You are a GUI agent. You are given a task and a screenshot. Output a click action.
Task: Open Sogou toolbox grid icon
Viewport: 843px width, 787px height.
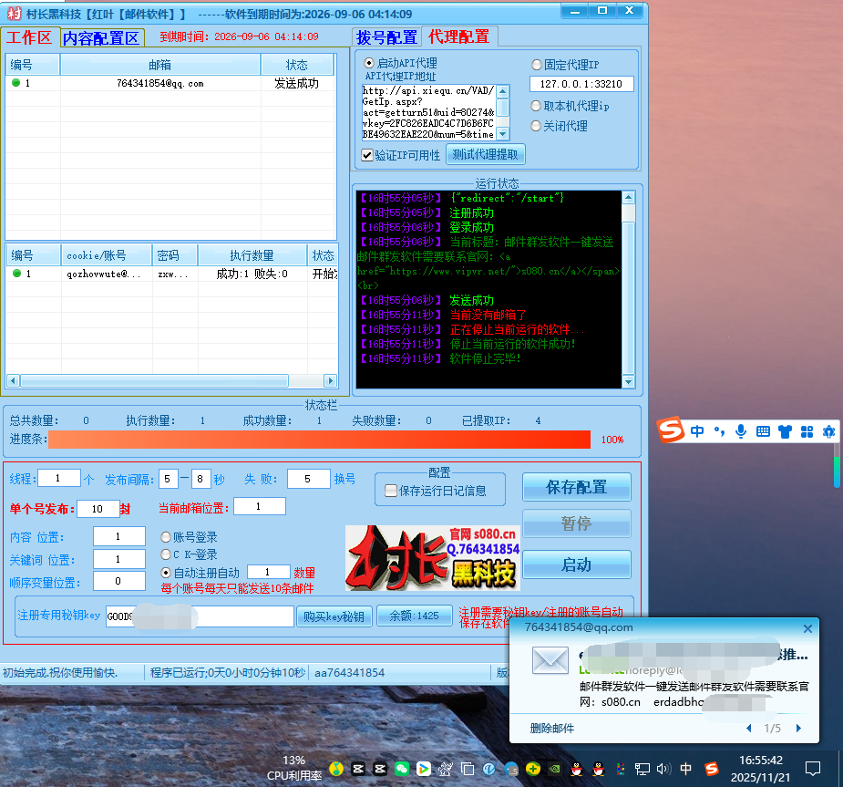(x=807, y=431)
